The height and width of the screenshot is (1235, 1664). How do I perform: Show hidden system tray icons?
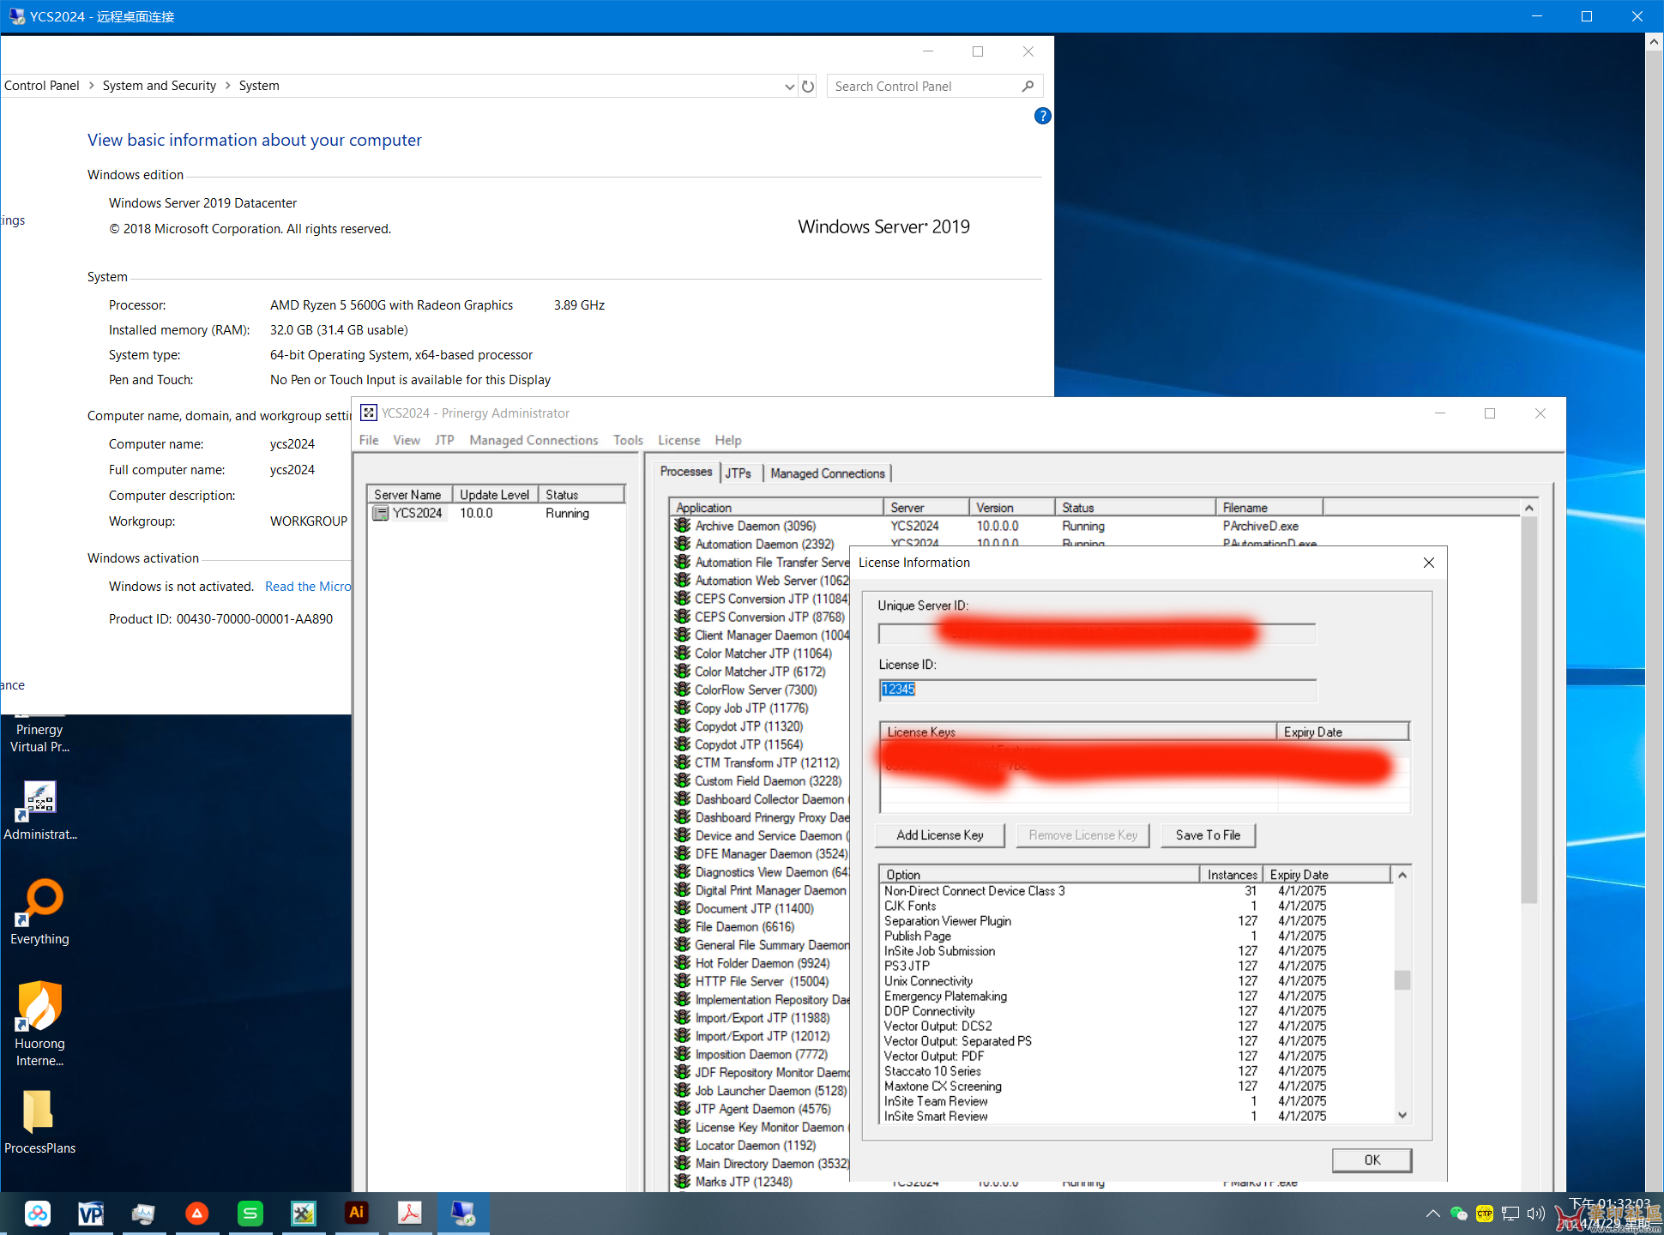tap(1432, 1214)
